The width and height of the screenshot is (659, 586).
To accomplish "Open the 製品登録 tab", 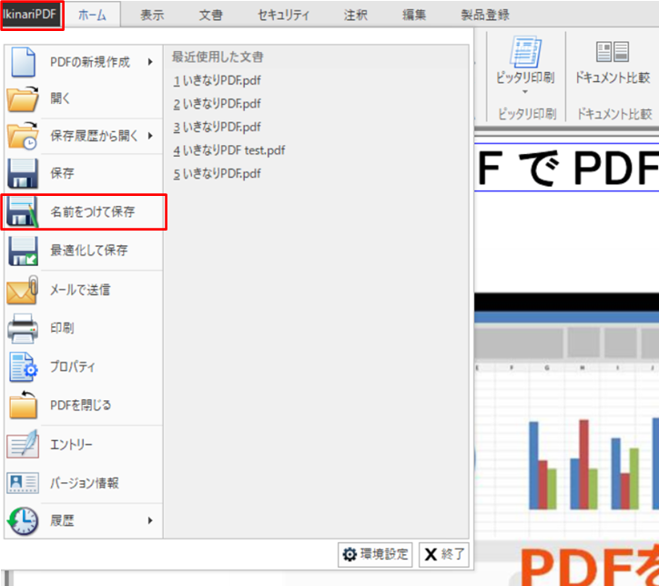I will [x=485, y=15].
